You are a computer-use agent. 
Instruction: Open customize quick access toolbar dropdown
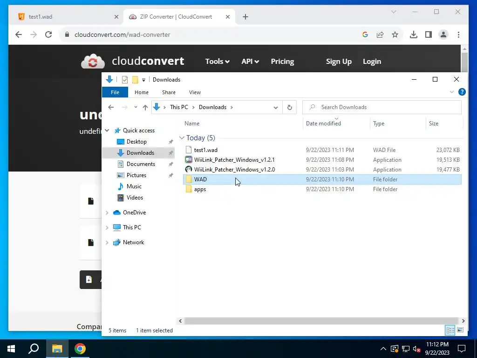(143, 80)
